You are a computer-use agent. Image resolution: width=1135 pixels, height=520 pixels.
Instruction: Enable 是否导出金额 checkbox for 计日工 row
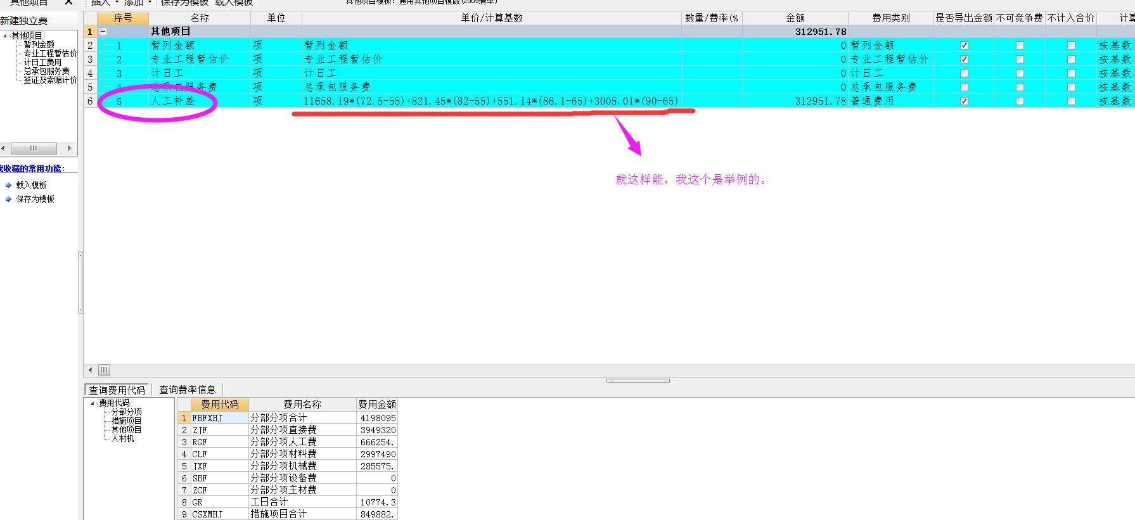coord(964,73)
